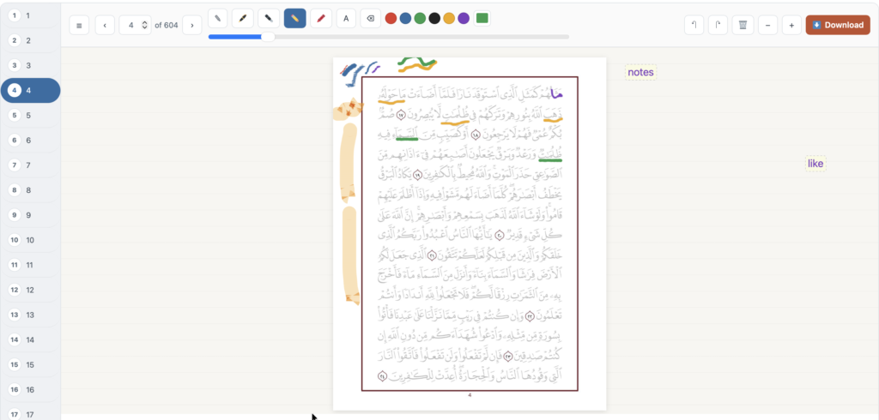Select the eraser tool
The image size is (879, 420).
370,19
